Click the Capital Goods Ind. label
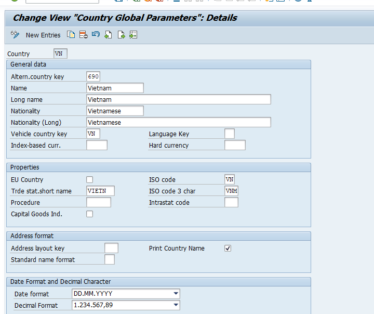This screenshot has width=374, height=314. click(x=36, y=214)
